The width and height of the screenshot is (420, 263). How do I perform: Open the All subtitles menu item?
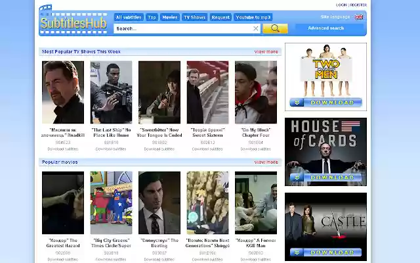129,17
